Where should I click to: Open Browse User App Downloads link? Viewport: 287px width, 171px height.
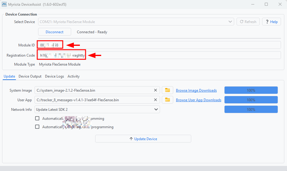pos(199,100)
